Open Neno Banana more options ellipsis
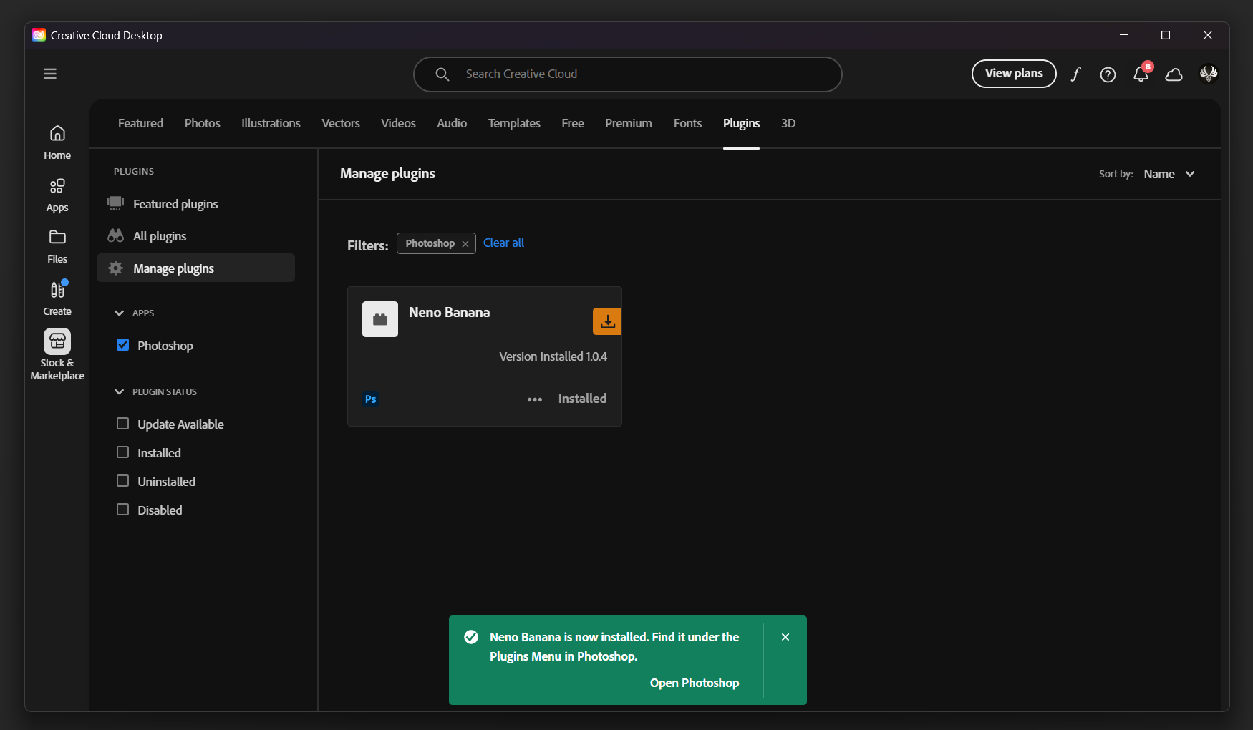The image size is (1253, 730). [x=535, y=399]
